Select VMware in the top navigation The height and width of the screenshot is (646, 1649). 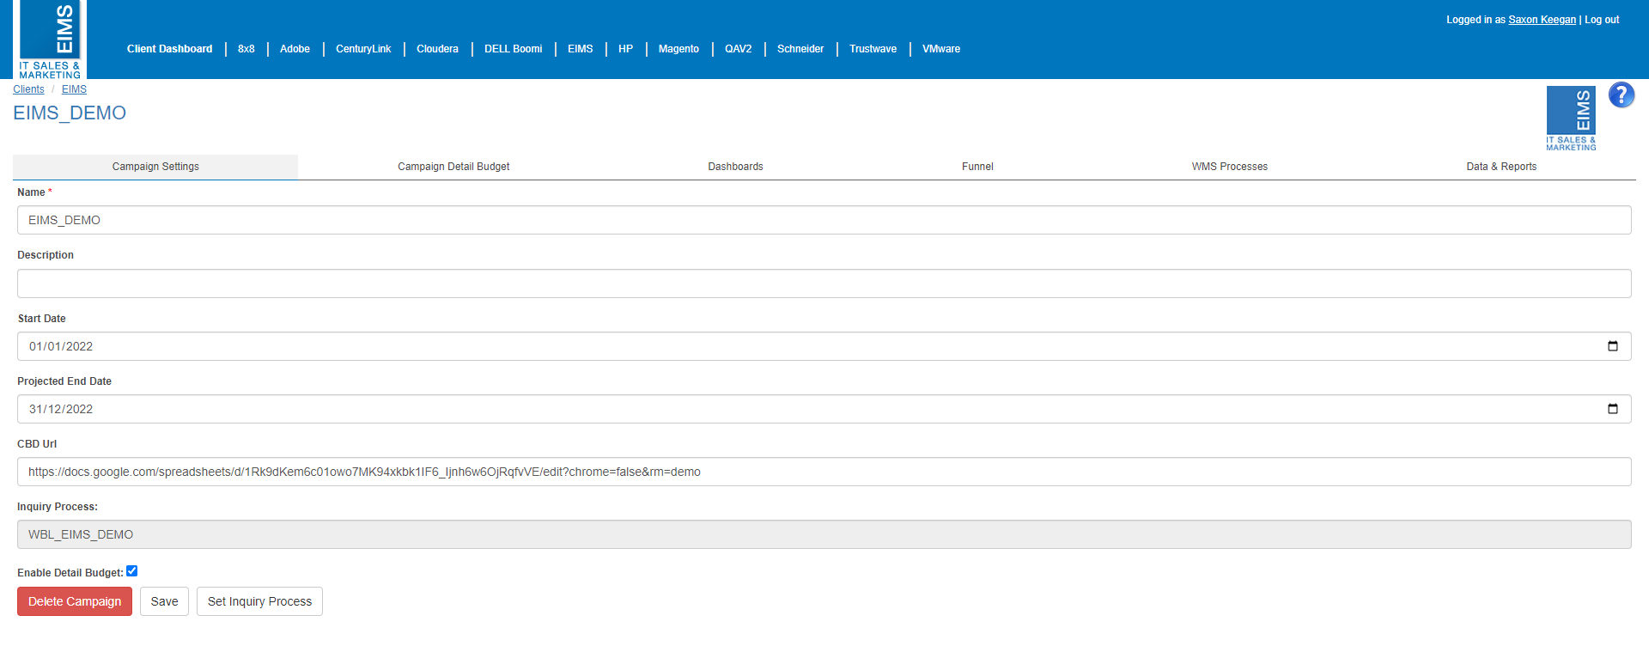[941, 49]
